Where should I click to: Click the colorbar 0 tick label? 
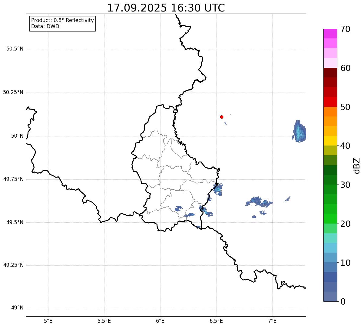point(343,302)
